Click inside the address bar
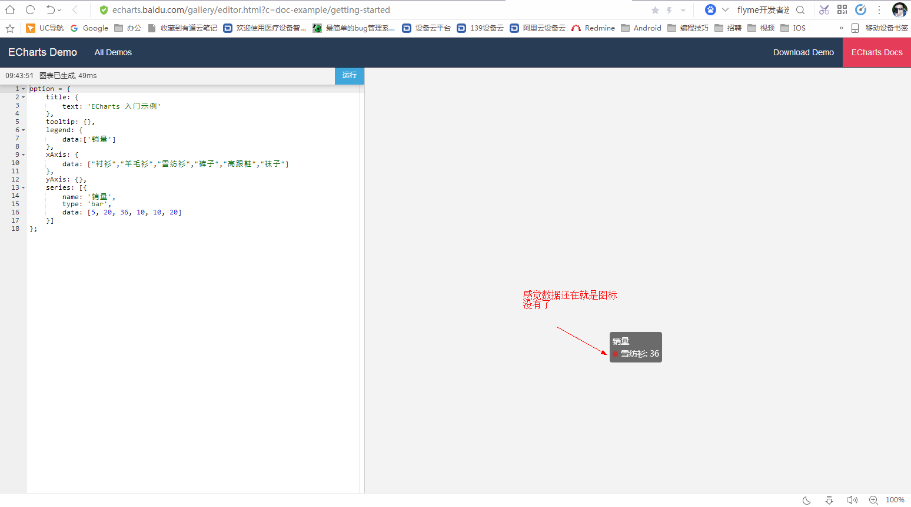The height and width of the screenshot is (507, 911). [x=353, y=9]
